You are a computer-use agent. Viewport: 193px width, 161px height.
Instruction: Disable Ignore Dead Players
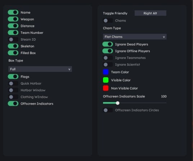(x=108, y=44)
